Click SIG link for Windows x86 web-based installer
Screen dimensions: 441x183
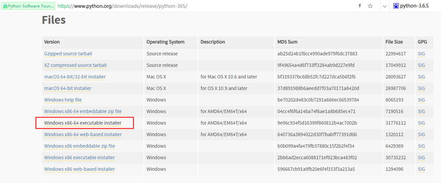(x=421, y=169)
